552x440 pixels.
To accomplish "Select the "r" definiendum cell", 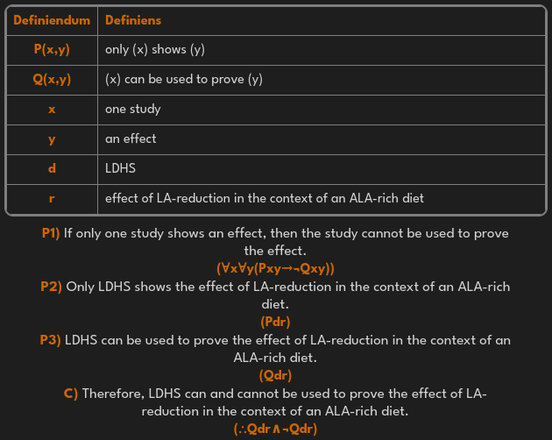I will [x=52, y=198].
